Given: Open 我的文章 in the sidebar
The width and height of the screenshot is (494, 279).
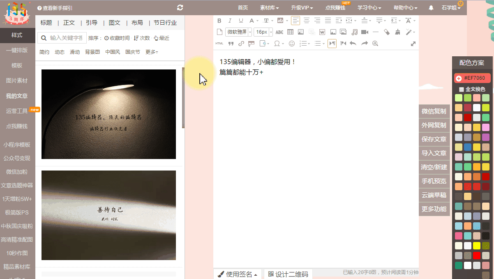Looking at the screenshot, I should 17,96.
